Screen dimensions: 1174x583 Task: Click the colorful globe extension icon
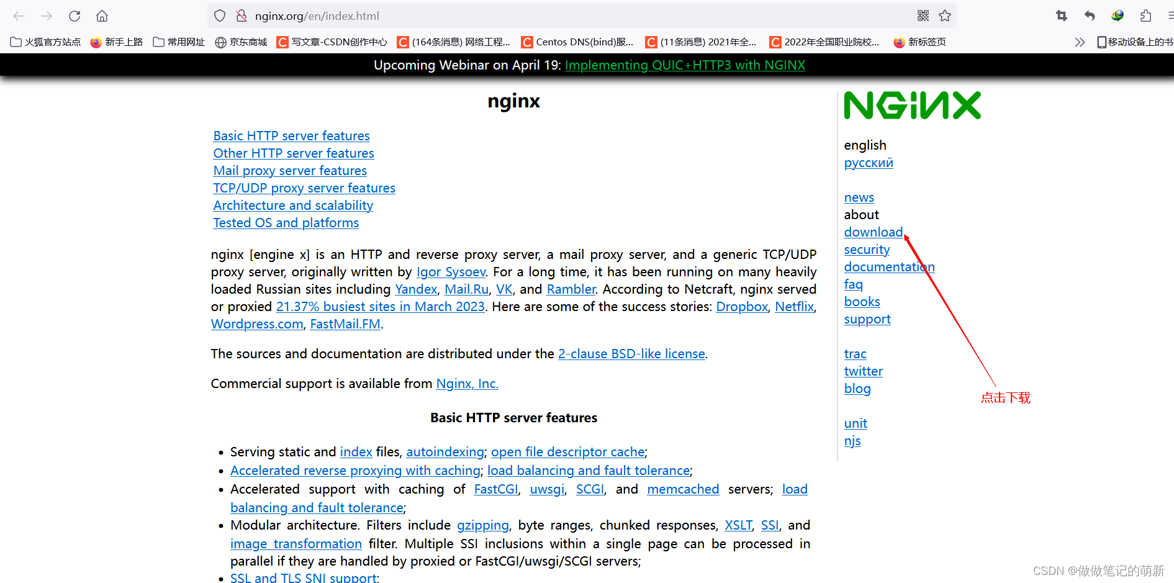point(1118,16)
